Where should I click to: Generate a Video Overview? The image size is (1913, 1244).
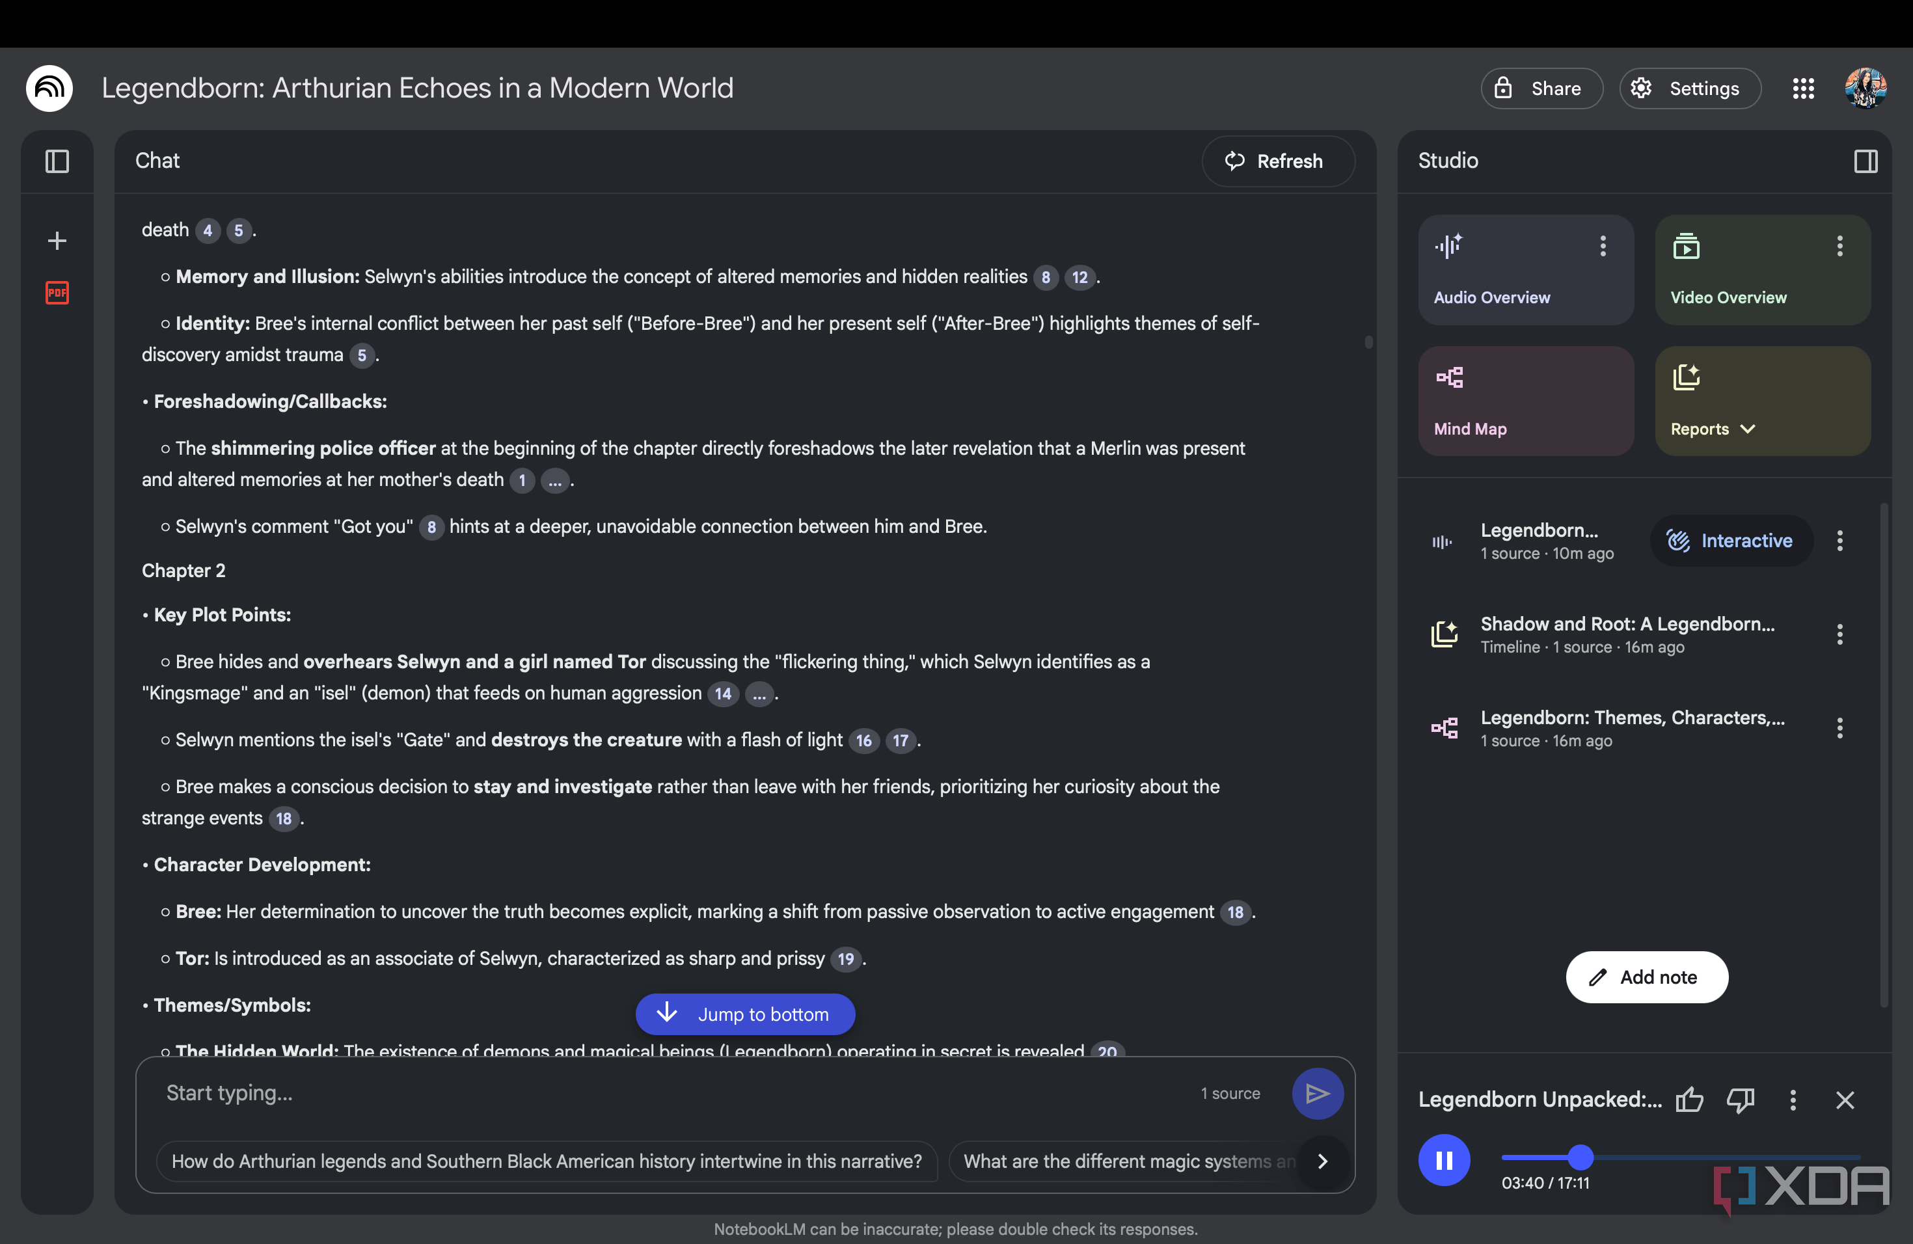coord(1762,270)
